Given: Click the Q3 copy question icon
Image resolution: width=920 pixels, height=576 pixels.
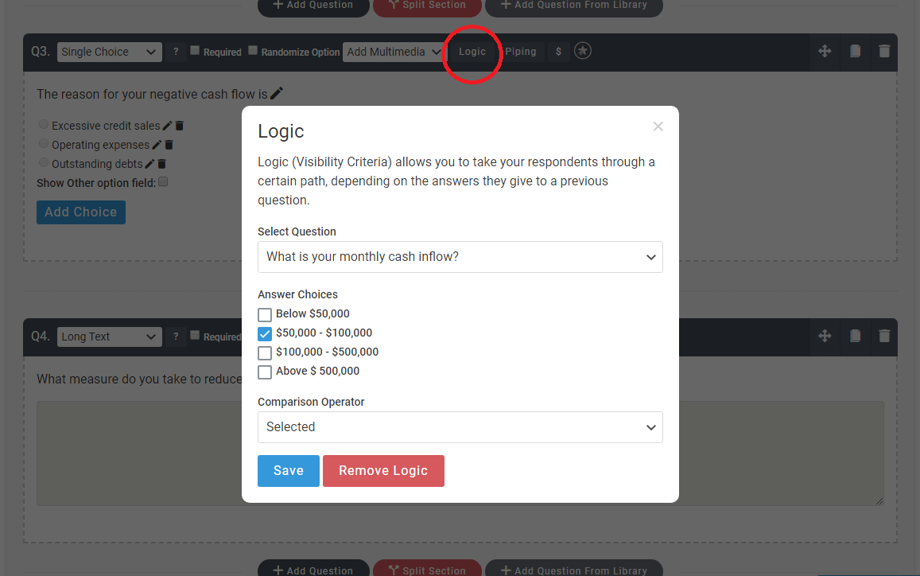Looking at the screenshot, I should click(855, 51).
